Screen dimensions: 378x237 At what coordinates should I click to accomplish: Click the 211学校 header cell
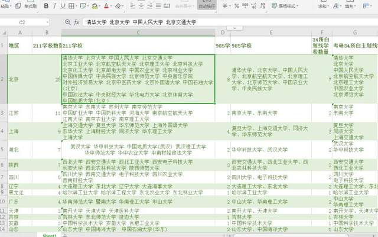[138, 46]
